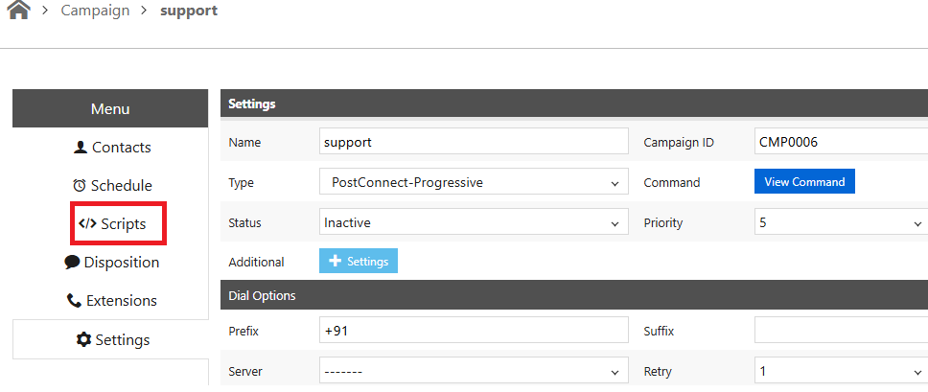This screenshot has height=392, width=928.
Task: Click the Prefix field containing +91
Action: (x=474, y=330)
